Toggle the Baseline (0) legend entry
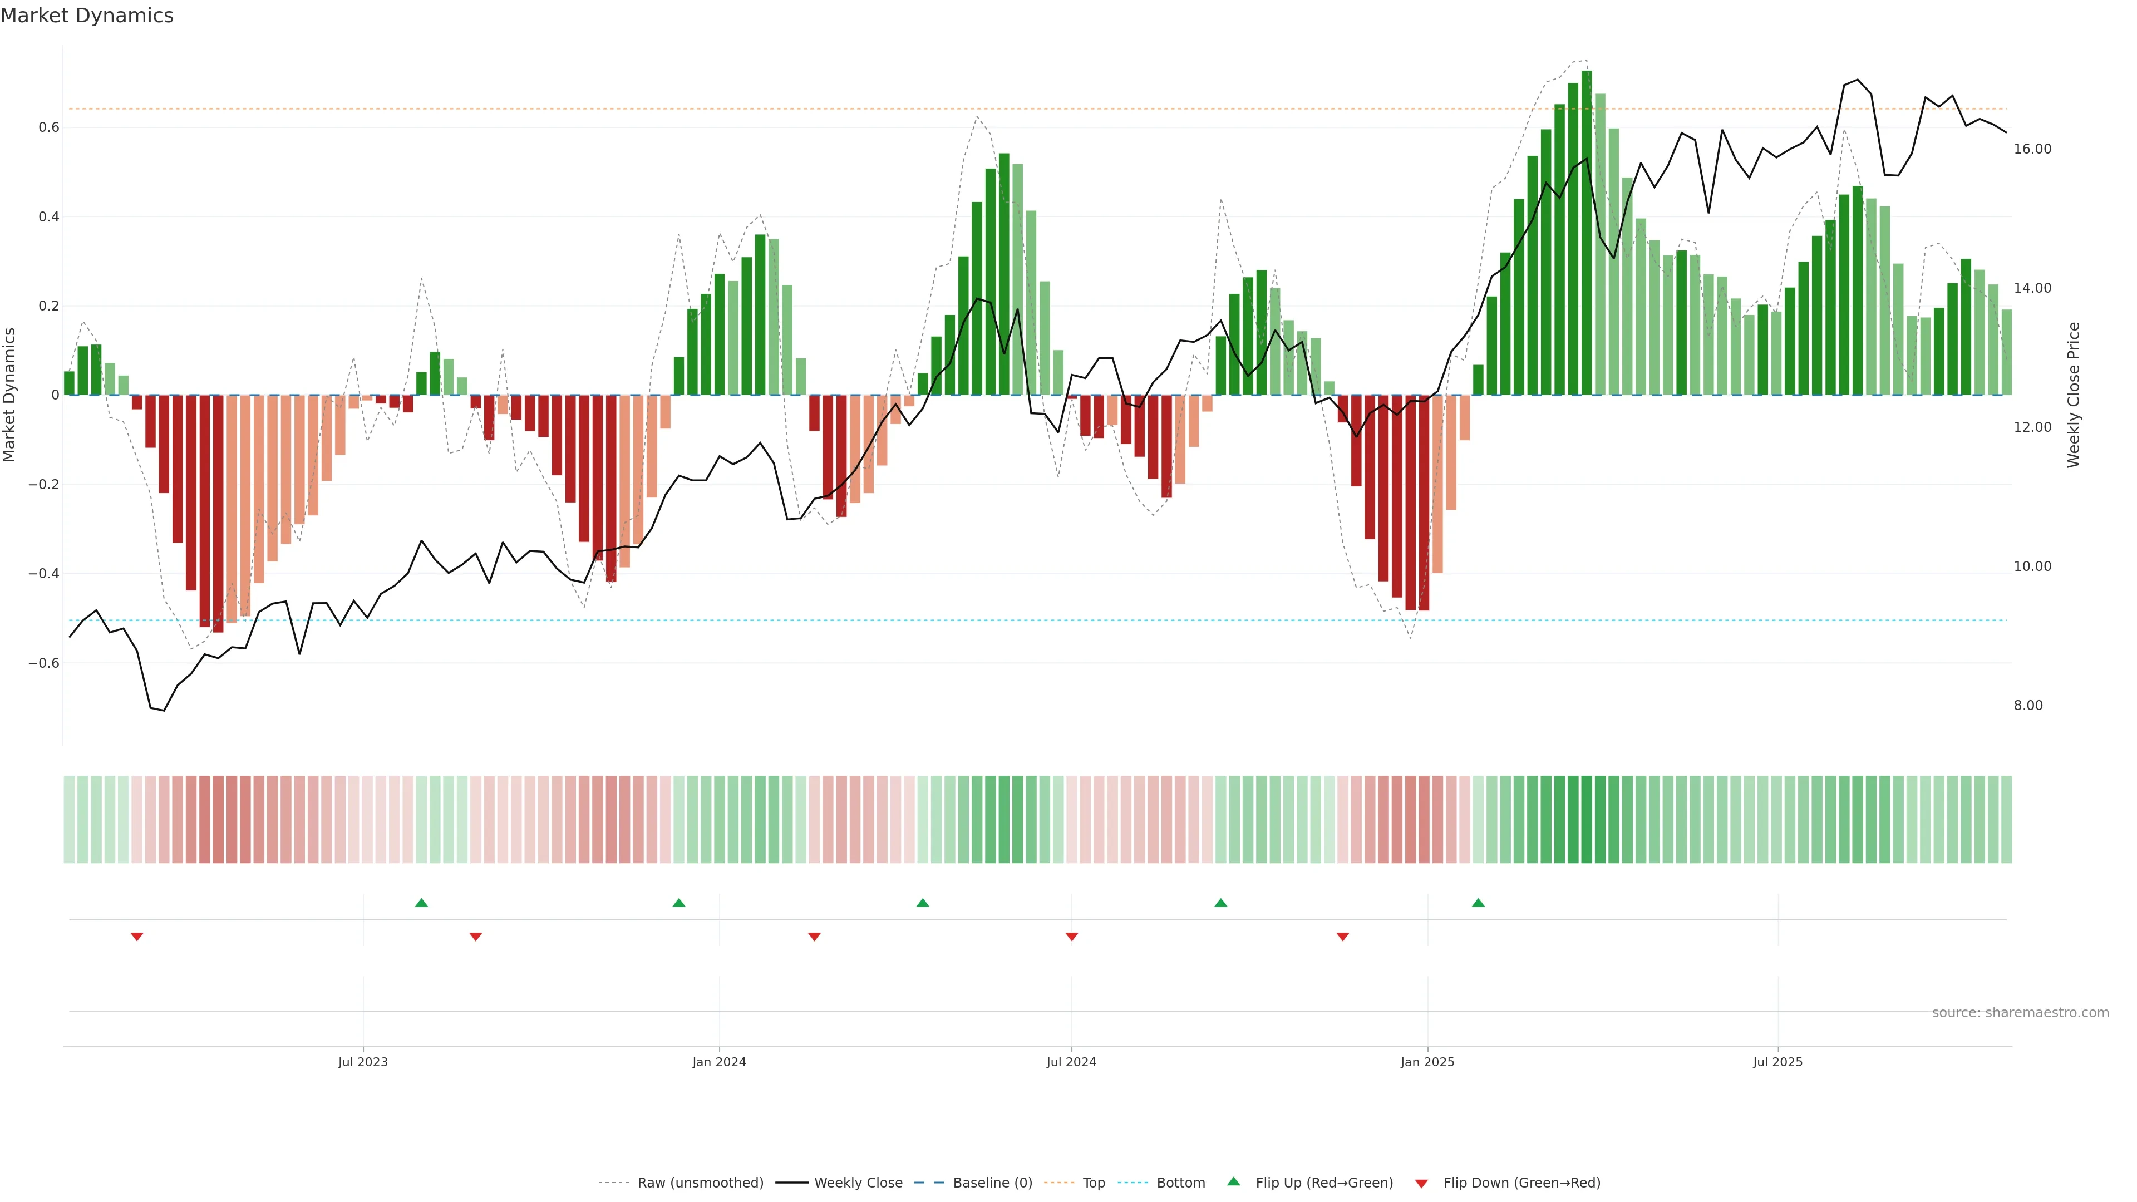 tap(992, 1183)
